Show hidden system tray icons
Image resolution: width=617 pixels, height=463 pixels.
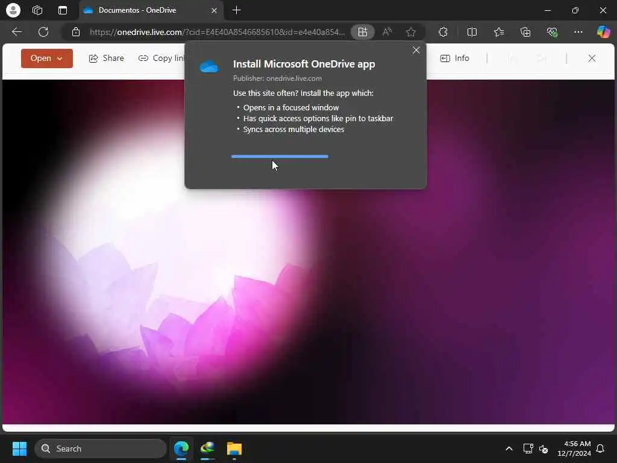(509, 449)
